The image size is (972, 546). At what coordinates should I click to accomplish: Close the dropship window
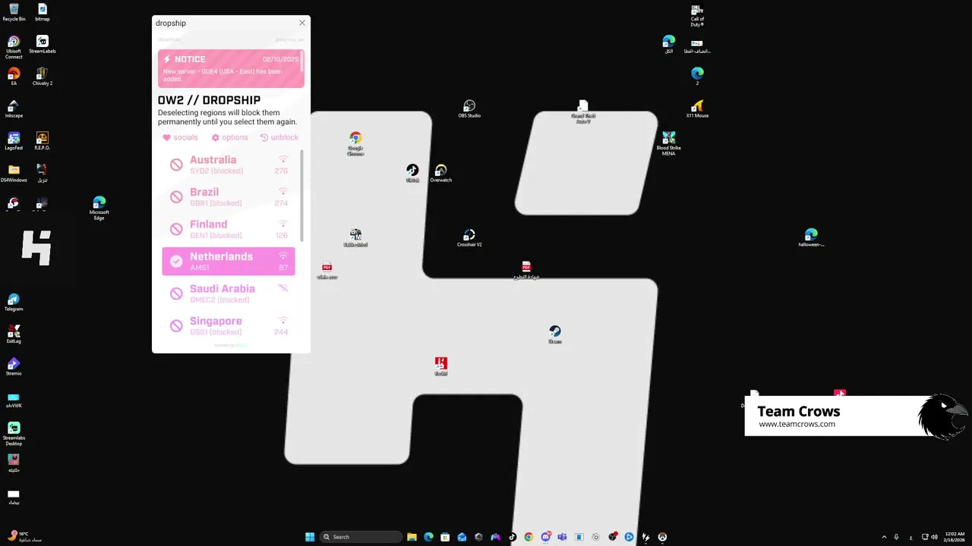point(302,23)
